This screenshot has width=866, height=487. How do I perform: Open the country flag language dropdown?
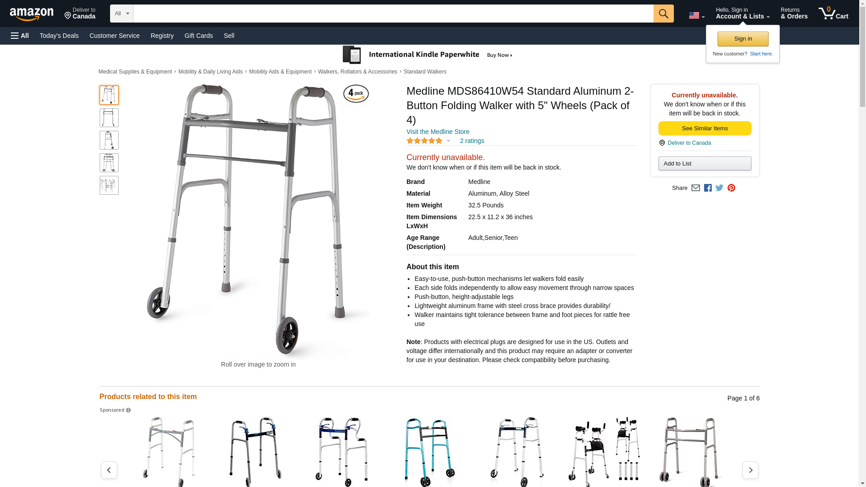(696, 15)
